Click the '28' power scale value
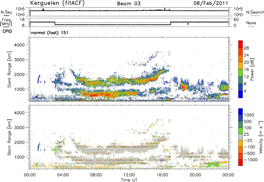This screenshot has height=182, width=264. [246, 48]
